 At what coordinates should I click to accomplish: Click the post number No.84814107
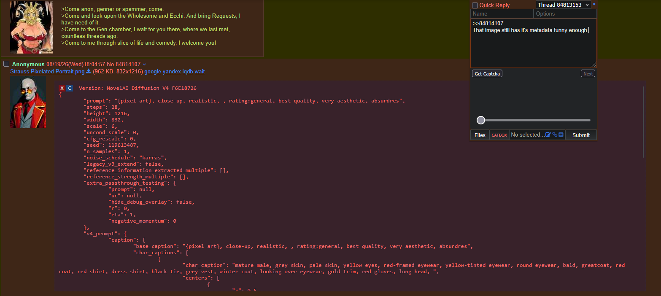[x=124, y=64]
